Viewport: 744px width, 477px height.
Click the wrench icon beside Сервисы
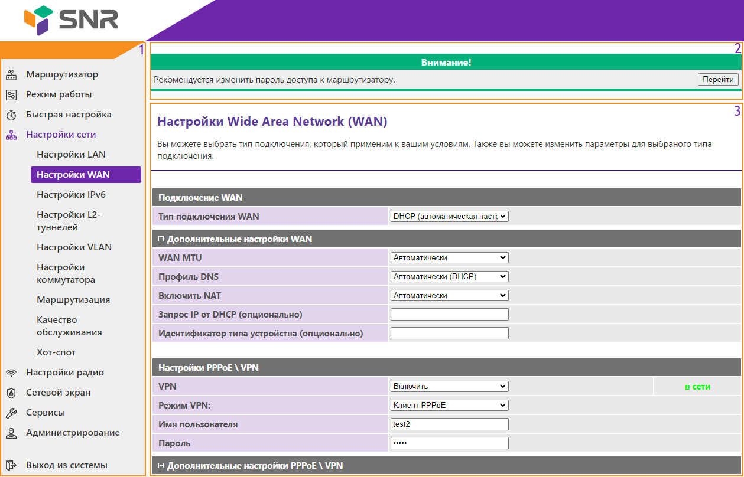11,413
